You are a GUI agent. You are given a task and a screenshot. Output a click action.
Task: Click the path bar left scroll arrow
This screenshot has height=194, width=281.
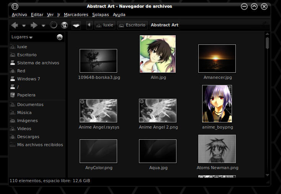click(89, 25)
